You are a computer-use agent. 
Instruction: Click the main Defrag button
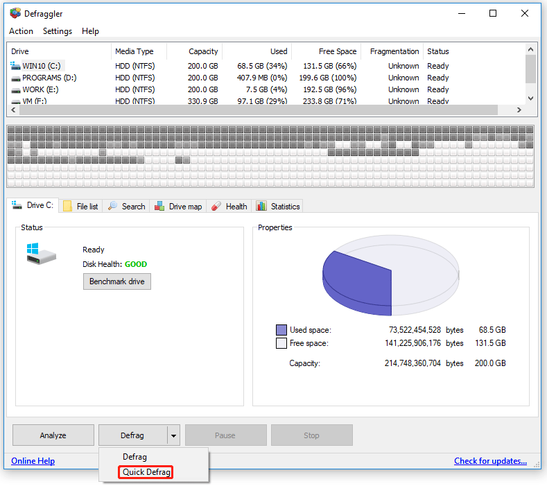point(132,435)
